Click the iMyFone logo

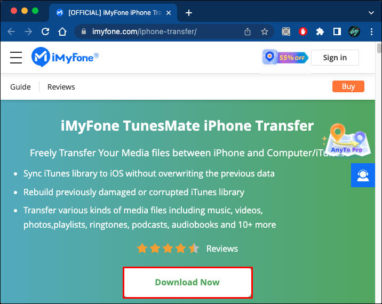point(65,57)
